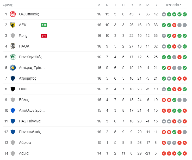Click the red 0-1 live score badge

click(x=44, y=36)
